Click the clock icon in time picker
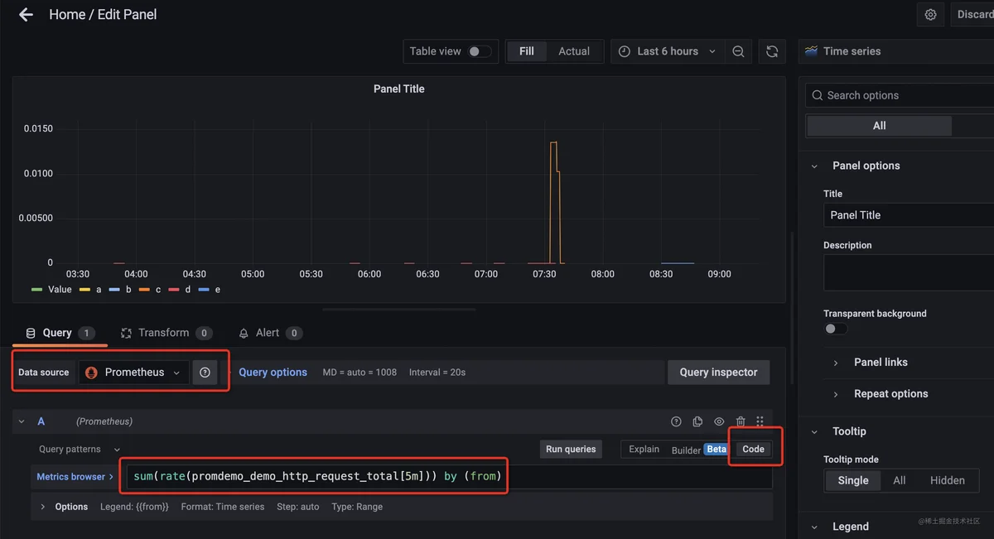Screen dimensions: 994x539 point(625,51)
